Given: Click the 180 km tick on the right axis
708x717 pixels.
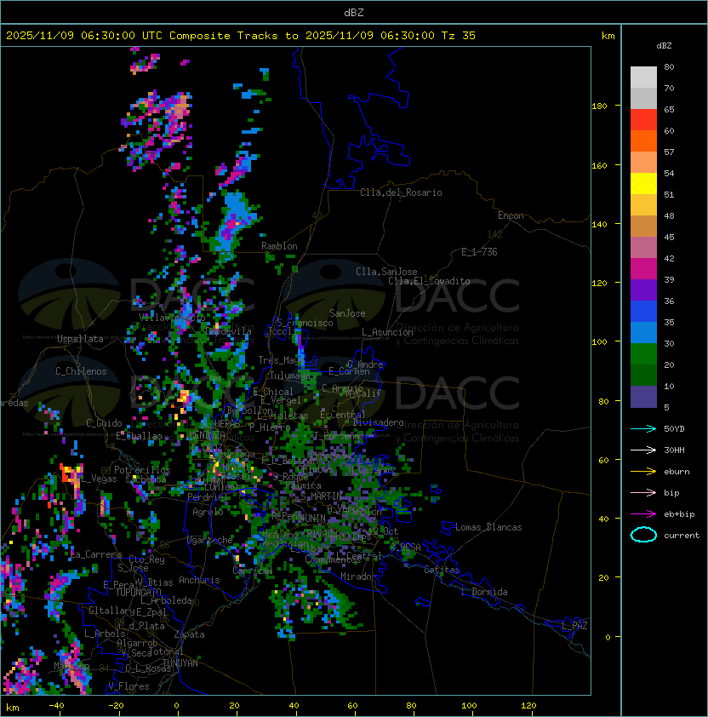Looking at the screenshot, I should pyautogui.click(x=599, y=106).
